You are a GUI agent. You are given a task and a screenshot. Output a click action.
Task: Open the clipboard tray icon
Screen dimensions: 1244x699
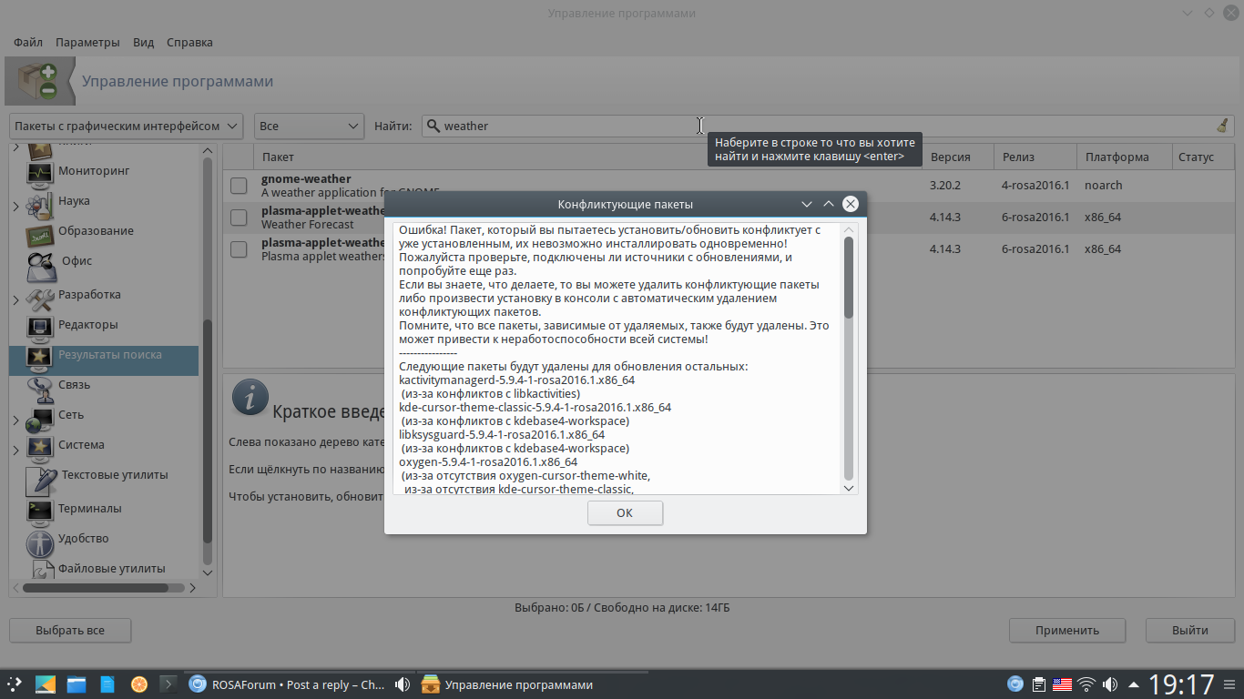click(1039, 684)
